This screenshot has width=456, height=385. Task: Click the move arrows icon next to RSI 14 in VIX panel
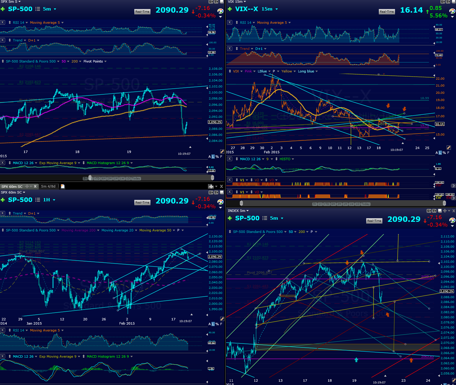[237, 23]
